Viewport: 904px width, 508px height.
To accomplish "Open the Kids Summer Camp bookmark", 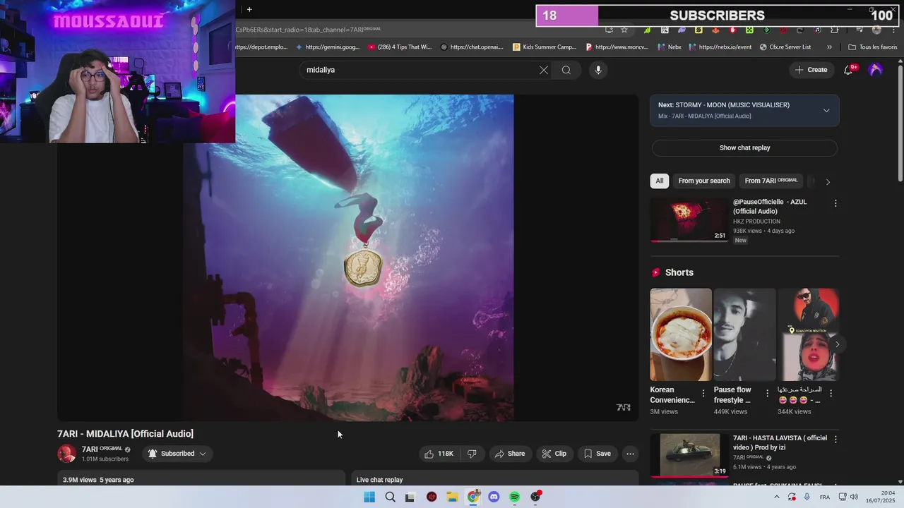I will click(x=545, y=47).
